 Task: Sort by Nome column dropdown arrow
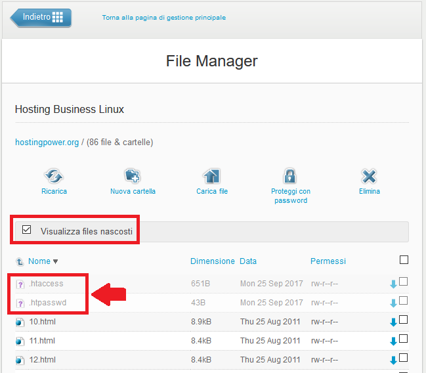click(x=55, y=261)
